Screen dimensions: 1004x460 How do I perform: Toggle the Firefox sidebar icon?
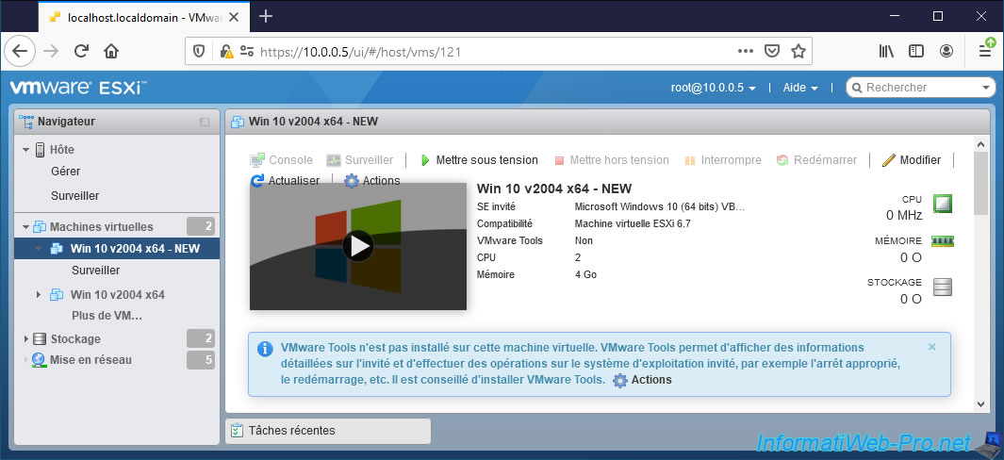coord(916,51)
